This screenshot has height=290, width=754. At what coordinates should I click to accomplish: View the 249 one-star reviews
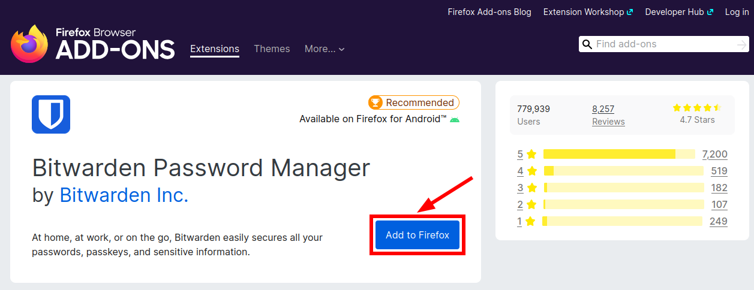718,221
